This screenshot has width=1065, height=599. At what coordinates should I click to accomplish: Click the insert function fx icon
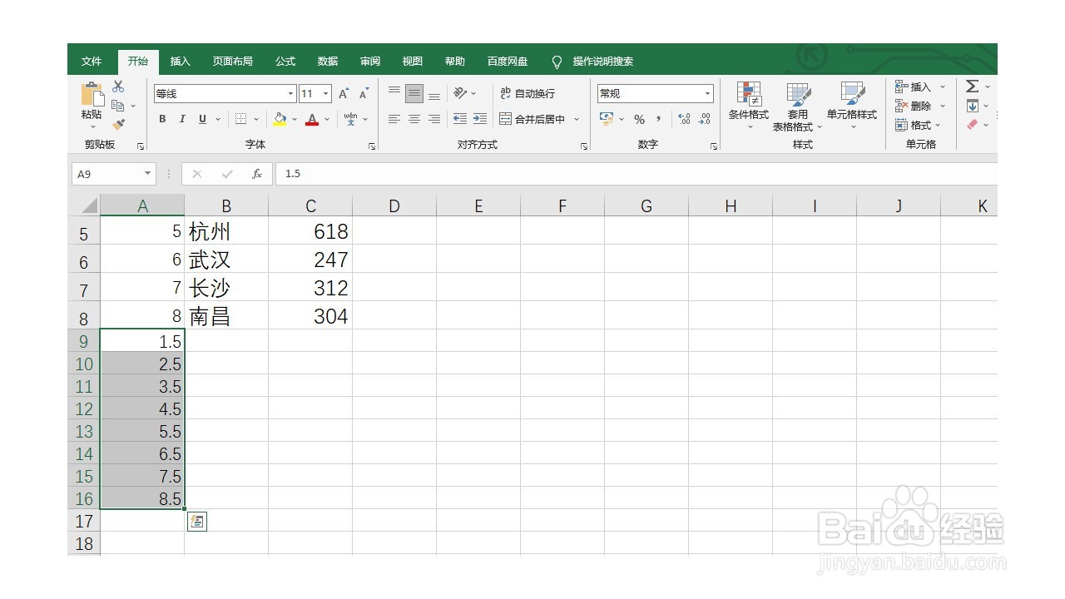tap(257, 174)
